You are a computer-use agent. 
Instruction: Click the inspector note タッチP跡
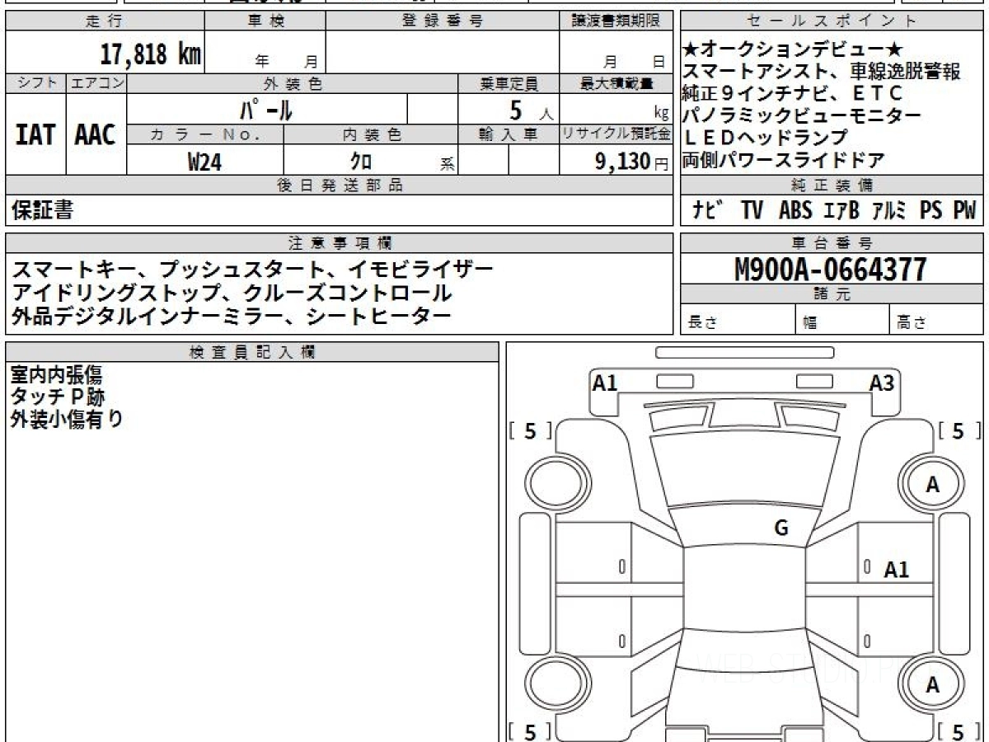(x=58, y=397)
